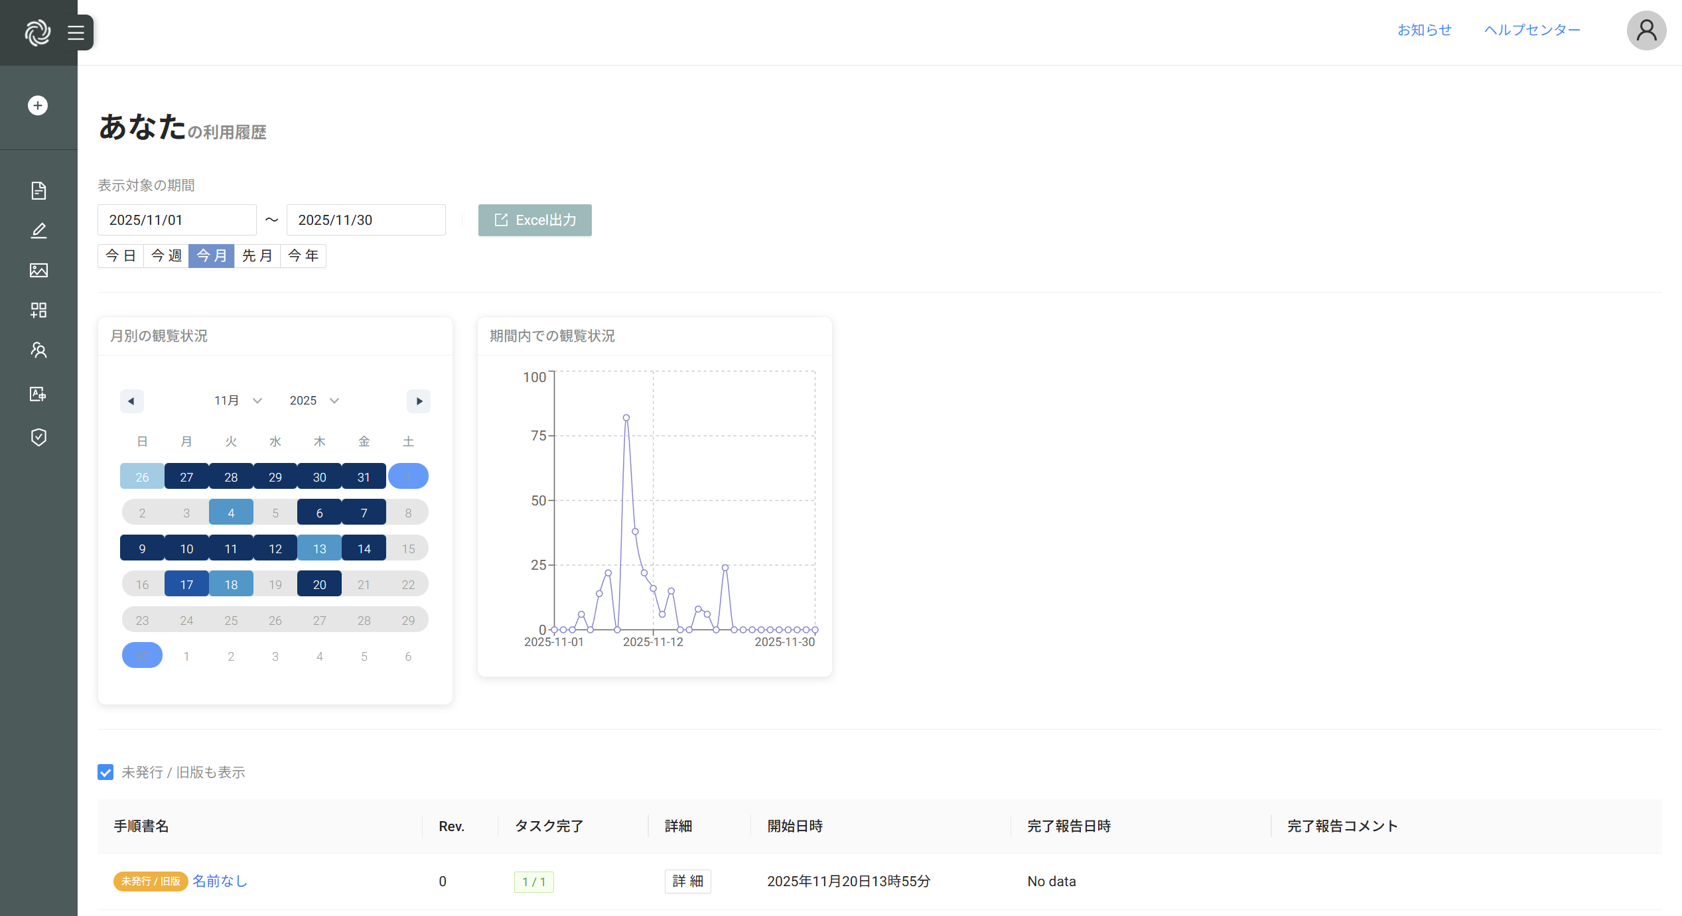Select day 20 on the calendar
The width and height of the screenshot is (1682, 916).
coord(319,584)
